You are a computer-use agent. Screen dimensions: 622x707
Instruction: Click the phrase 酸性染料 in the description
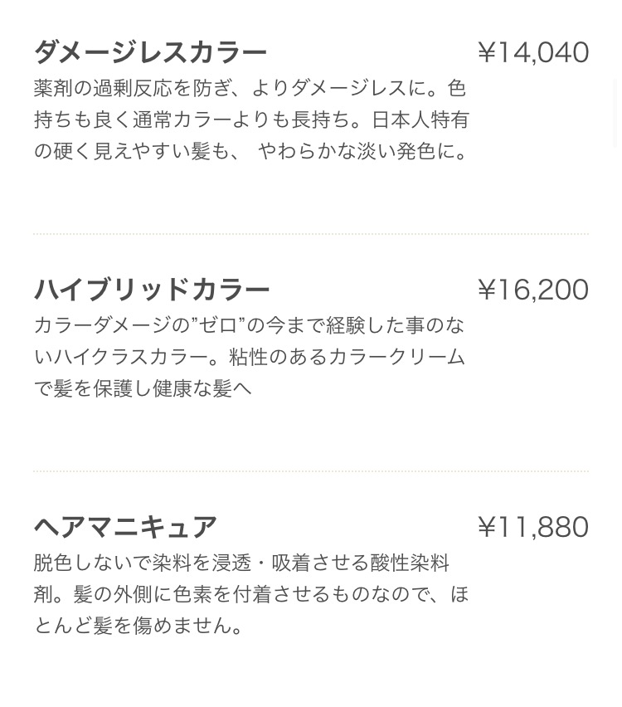tap(409, 563)
